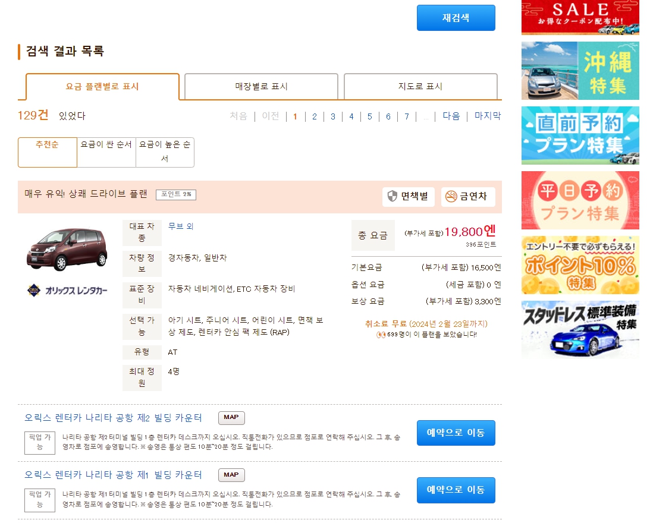This screenshot has width=650, height=523.
Task: Click 예약으로 이동 for 제2 빌딩 카운터
Action: tap(456, 433)
